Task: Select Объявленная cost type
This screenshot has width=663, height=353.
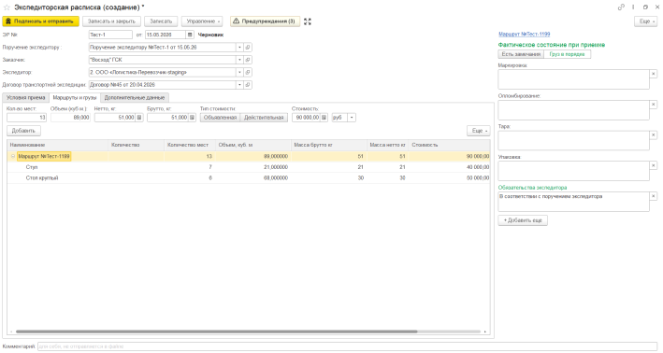Action: 220,118
